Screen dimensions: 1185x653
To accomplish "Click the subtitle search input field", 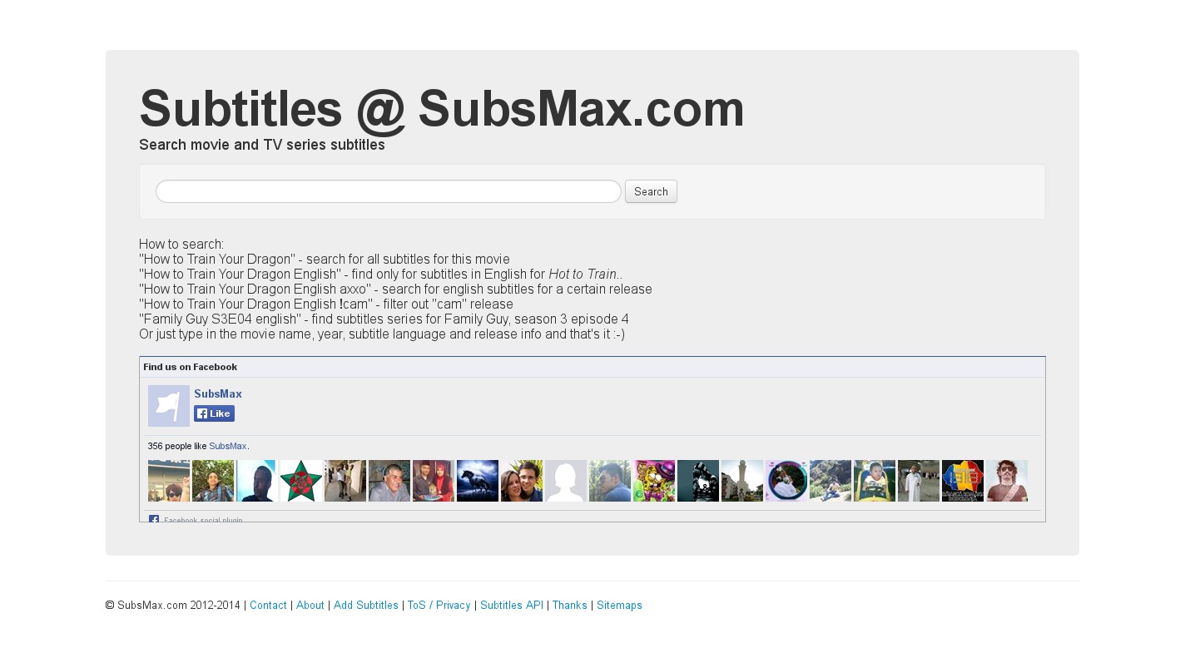I will [x=389, y=191].
